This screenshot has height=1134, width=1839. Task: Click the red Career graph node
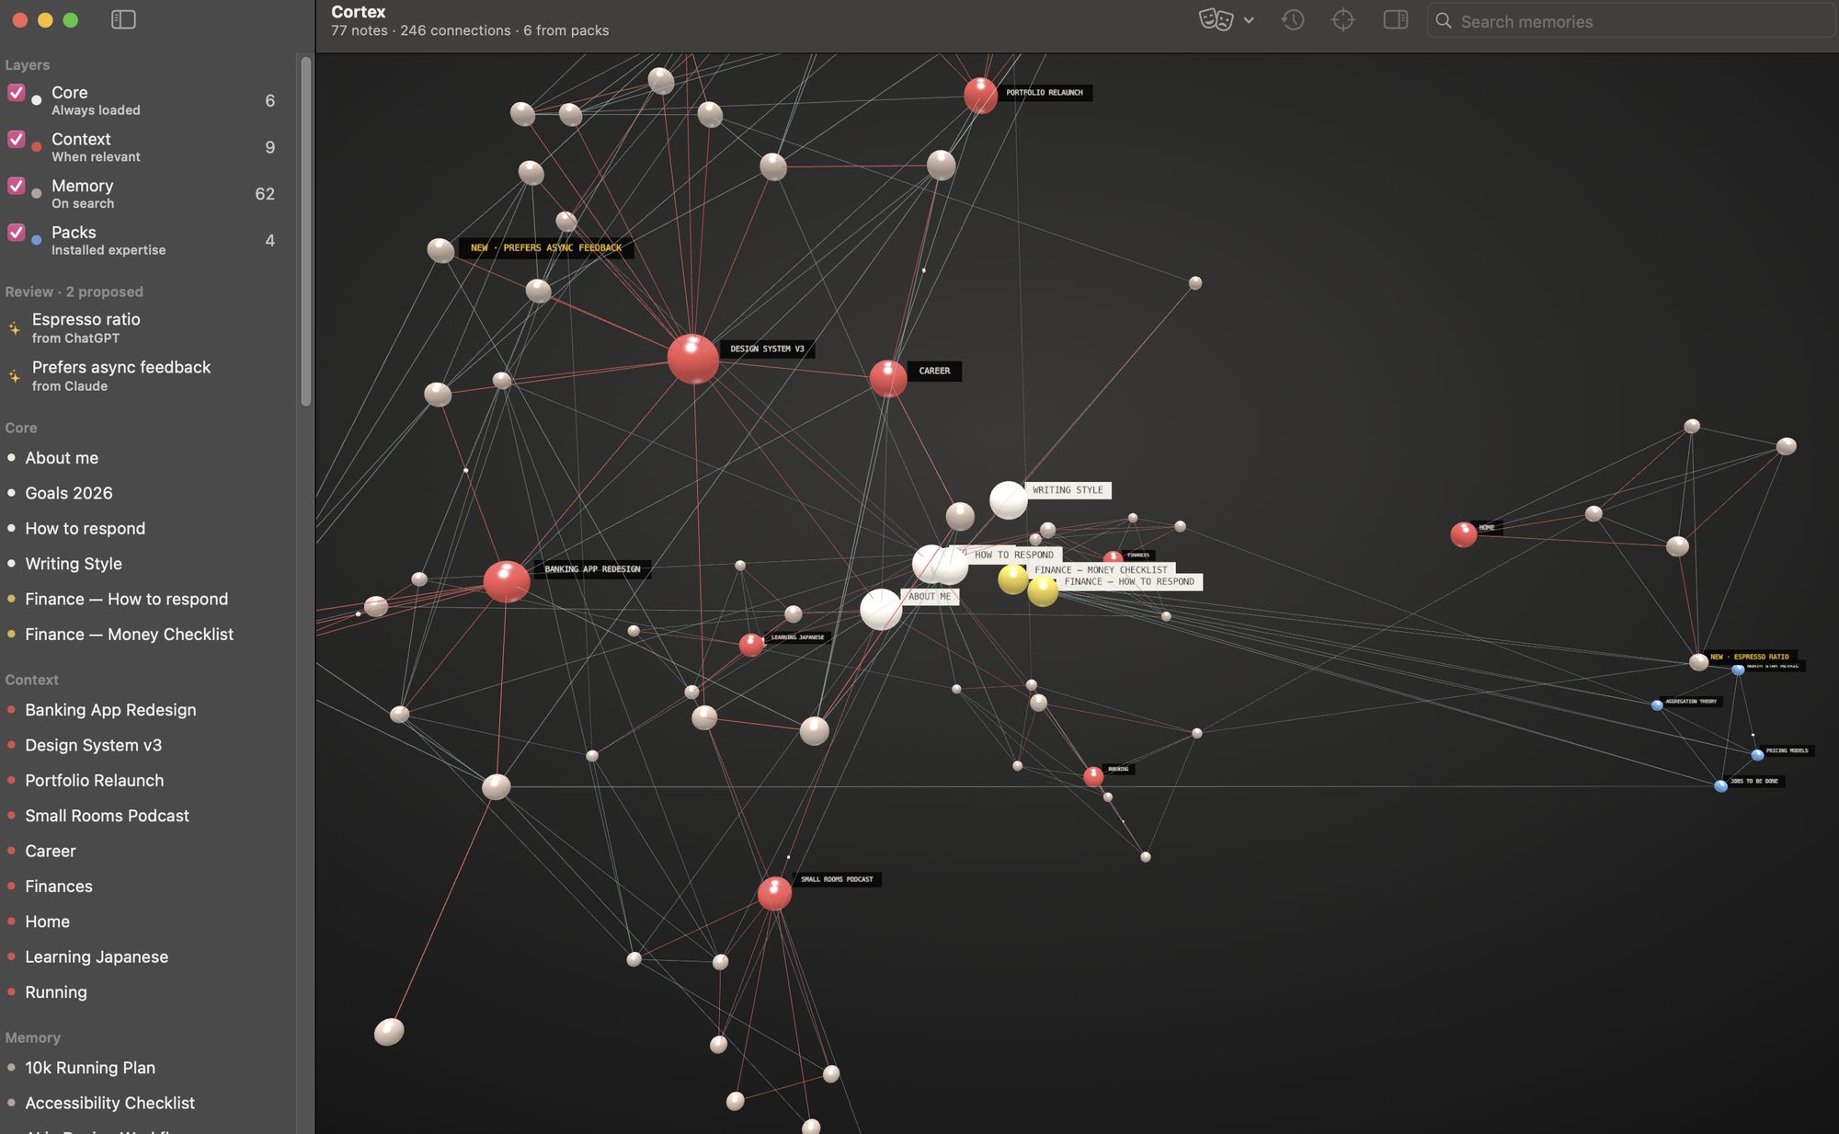point(888,378)
